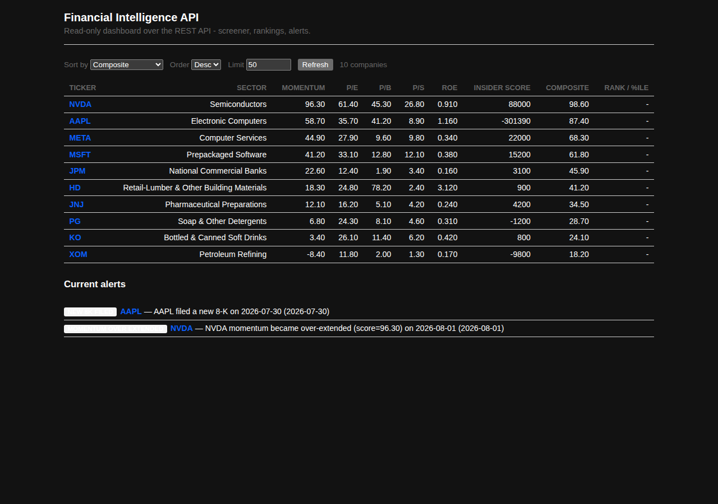Click NVDA link in momentum alert

(x=182, y=328)
